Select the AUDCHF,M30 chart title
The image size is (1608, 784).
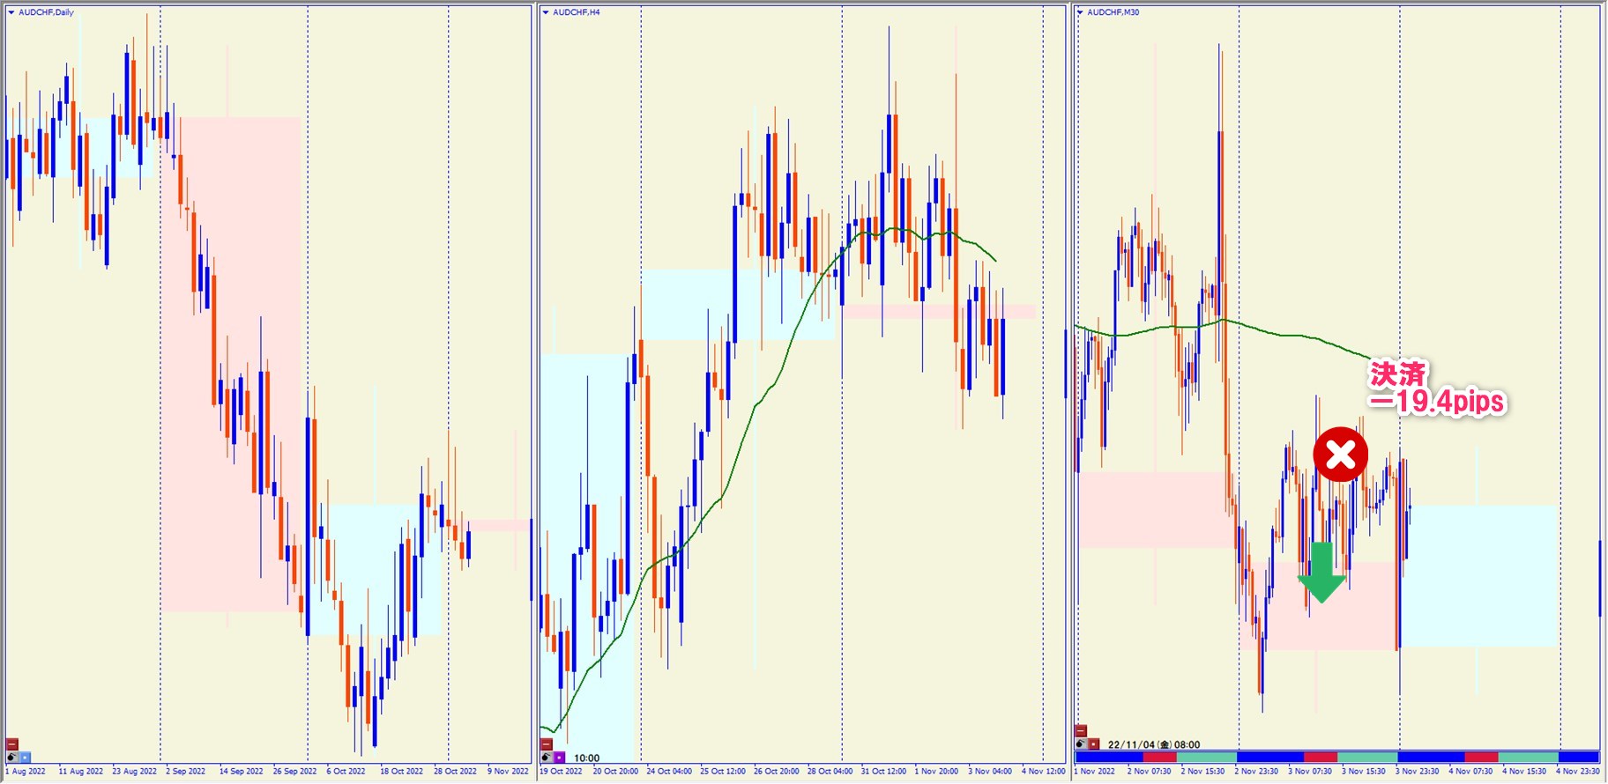pyautogui.click(x=1113, y=12)
